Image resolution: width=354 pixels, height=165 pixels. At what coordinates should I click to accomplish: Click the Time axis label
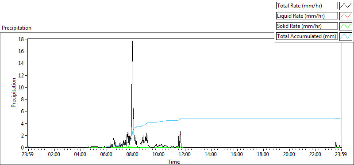[174, 162]
